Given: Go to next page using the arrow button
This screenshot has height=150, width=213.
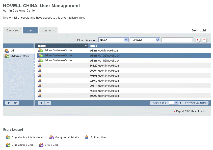Looking at the screenshot, I should [x=181, y=103].
